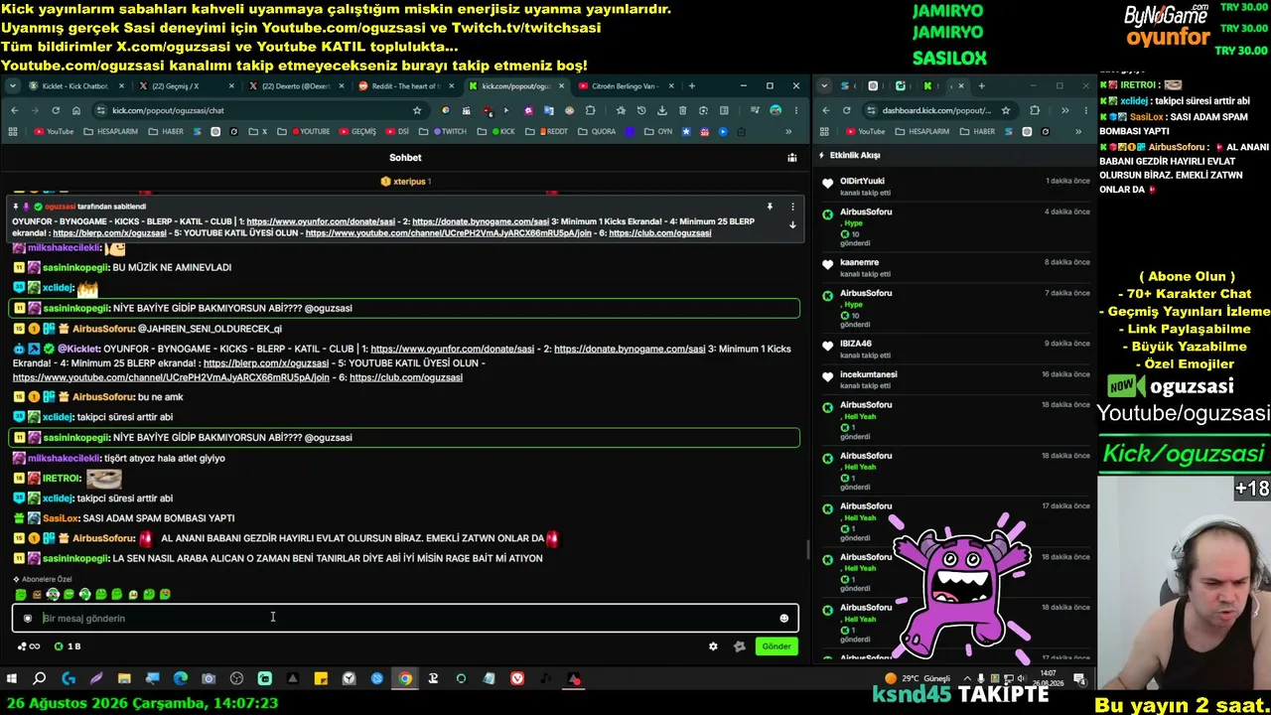Open the QUORA bookmarks folder
This screenshot has width=1271, height=715.
[x=597, y=131]
